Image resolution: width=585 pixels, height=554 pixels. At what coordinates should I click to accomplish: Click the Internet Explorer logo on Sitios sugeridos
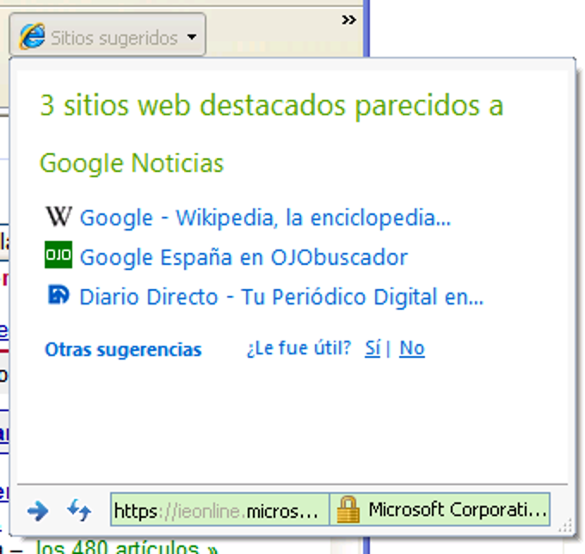pos(33,36)
